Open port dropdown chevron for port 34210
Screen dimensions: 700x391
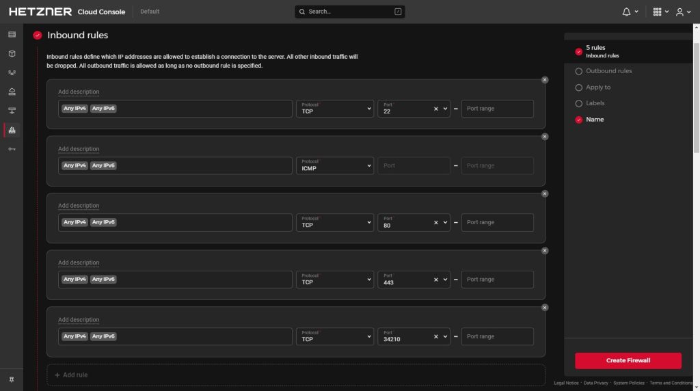point(445,336)
